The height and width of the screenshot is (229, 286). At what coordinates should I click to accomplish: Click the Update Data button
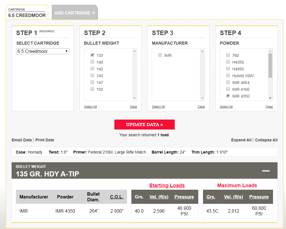(144, 124)
